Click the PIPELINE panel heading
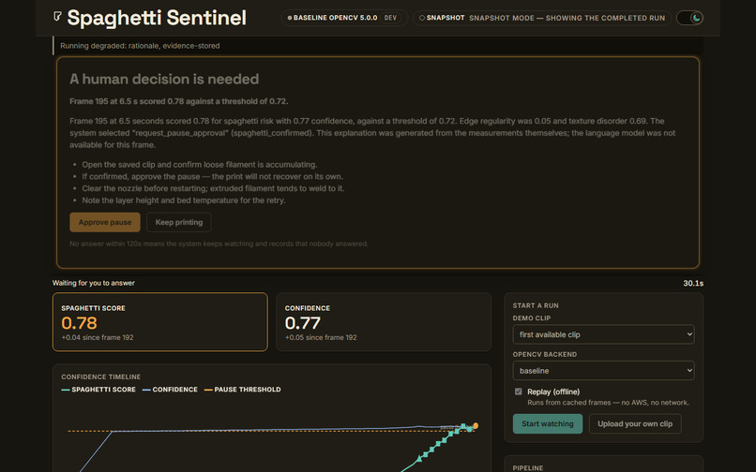 (528, 467)
